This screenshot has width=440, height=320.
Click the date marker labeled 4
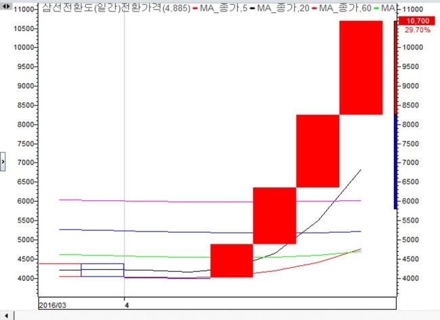pyautogui.click(x=127, y=305)
